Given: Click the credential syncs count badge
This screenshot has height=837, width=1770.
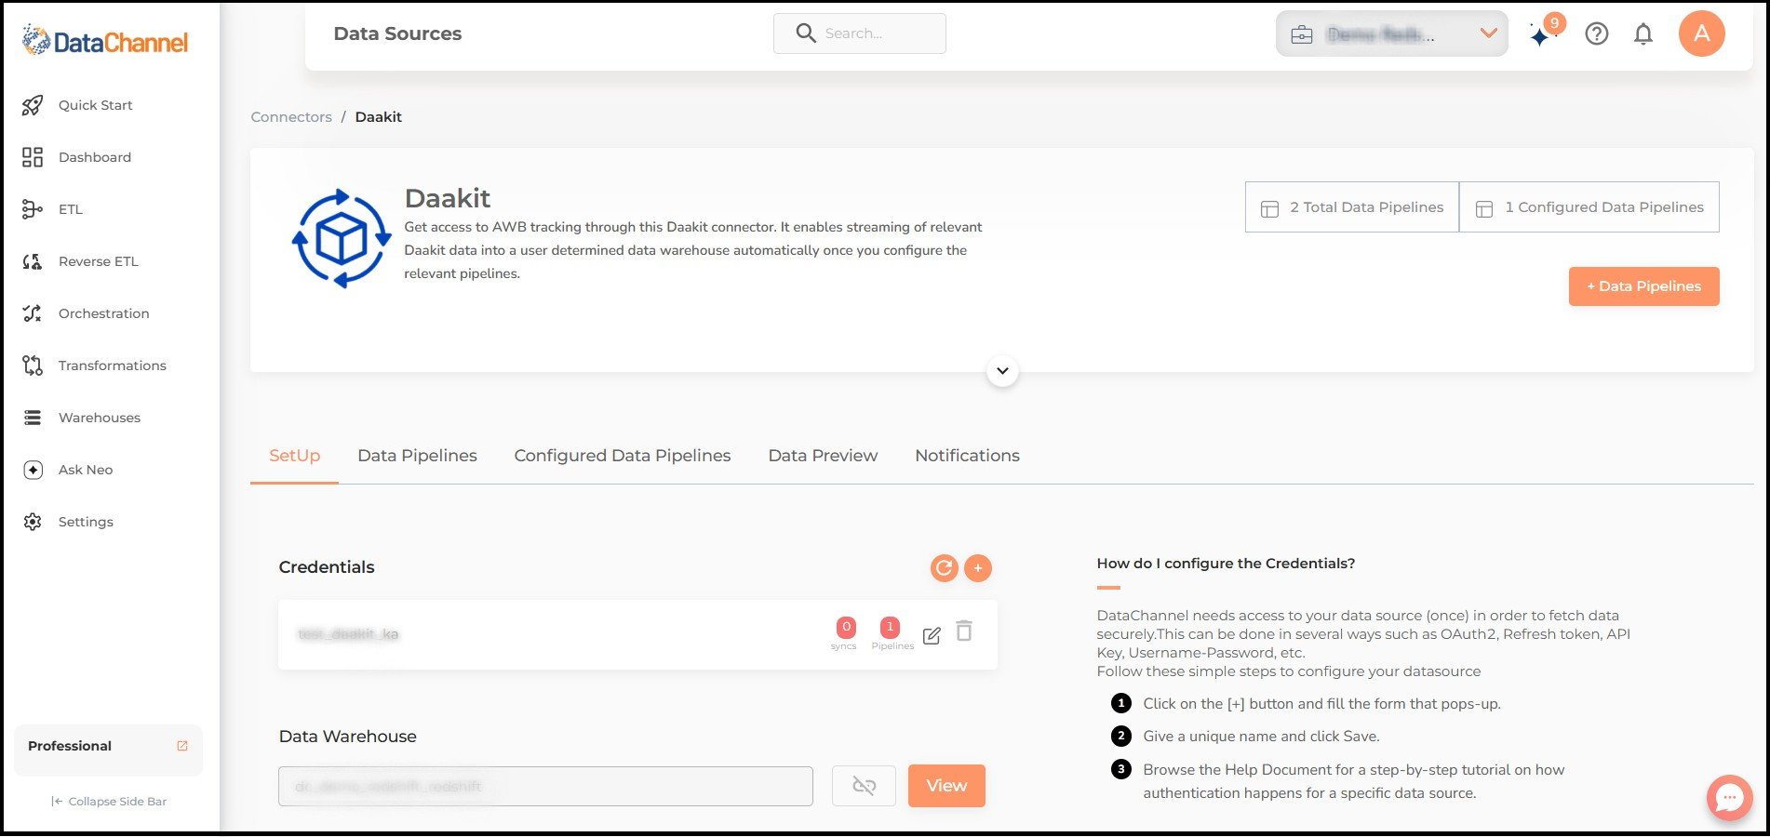Looking at the screenshot, I should 846,628.
